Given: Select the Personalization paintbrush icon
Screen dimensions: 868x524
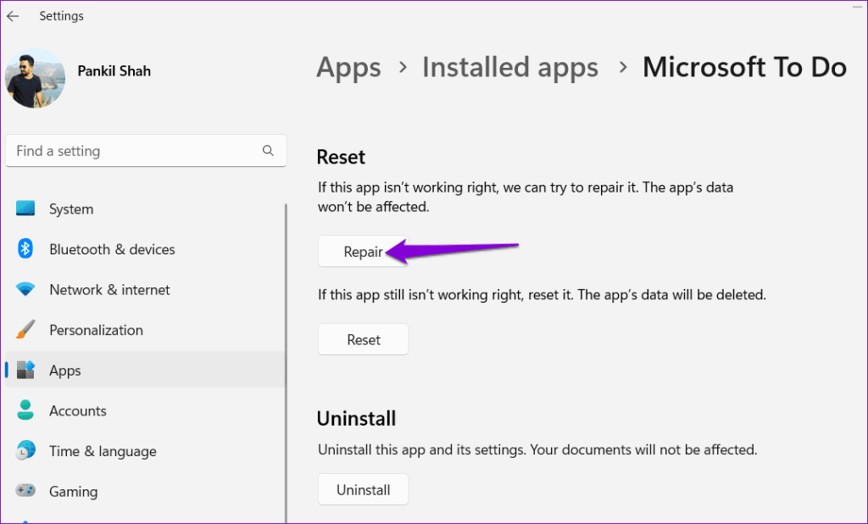Looking at the screenshot, I should [x=25, y=330].
